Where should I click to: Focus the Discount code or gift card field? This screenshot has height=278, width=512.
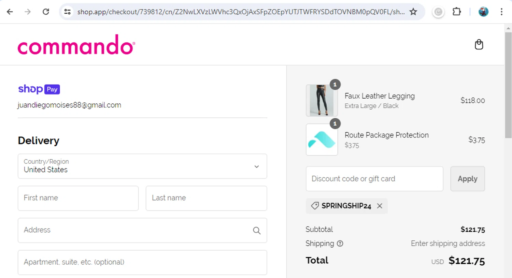[374, 179]
